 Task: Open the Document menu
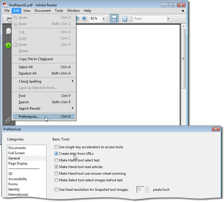coord(43,11)
